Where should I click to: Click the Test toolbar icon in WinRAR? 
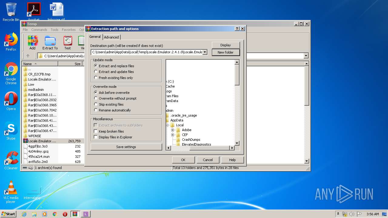tap(68, 43)
